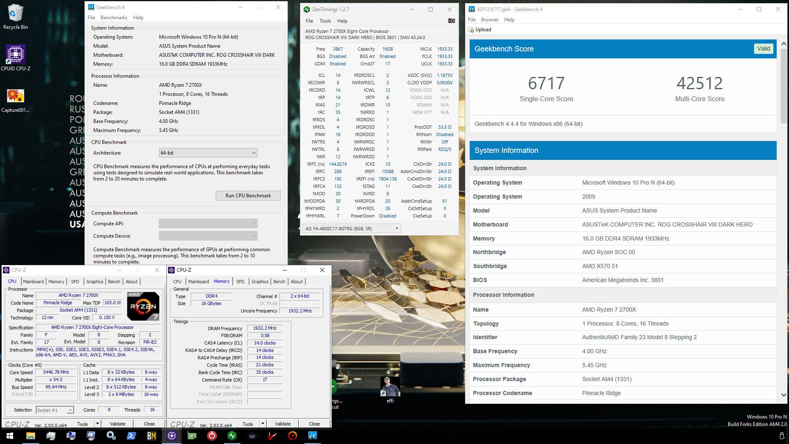Open the CPUID CPU-Z desktop shortcut

(x=16, y=58)
